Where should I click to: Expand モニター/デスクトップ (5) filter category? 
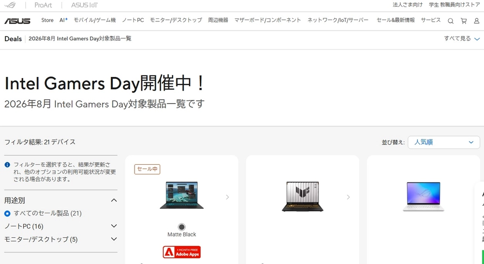[61, 239]
